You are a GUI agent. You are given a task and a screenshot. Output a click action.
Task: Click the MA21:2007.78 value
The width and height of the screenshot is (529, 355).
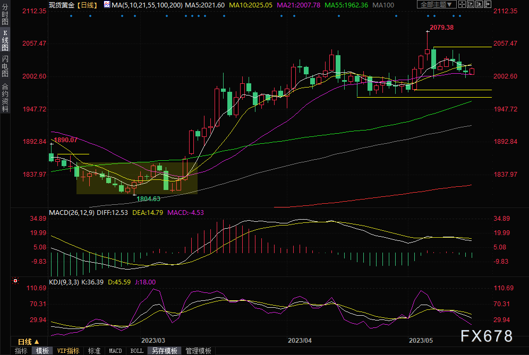[298, 5]
